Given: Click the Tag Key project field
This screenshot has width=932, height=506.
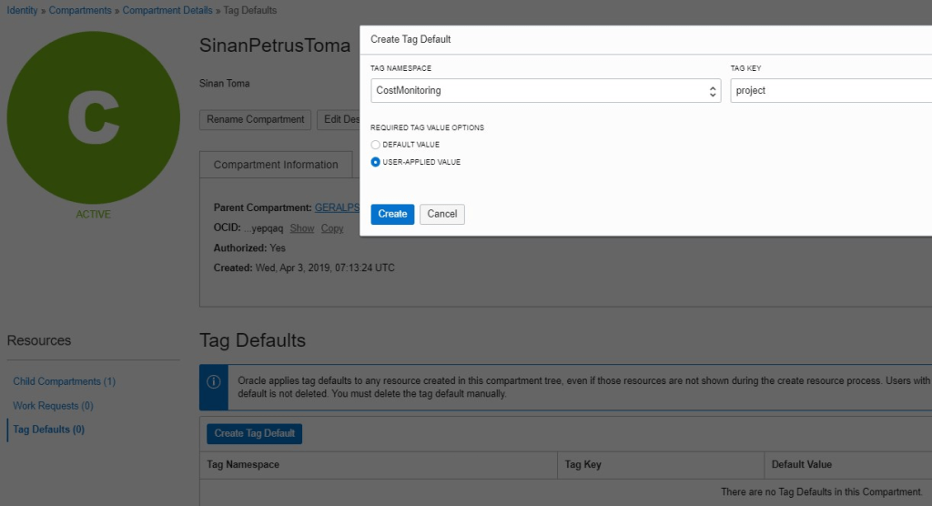Looking at the screenshot, I should (x=828, y=91).
